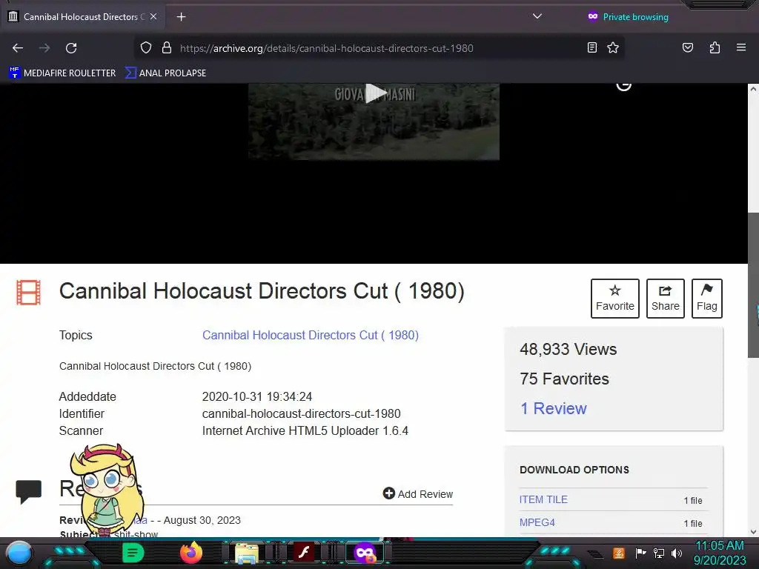This screenshot has width=759, height=569.
Task: Click the 75 Favorites text
Action: coord(564,379)
